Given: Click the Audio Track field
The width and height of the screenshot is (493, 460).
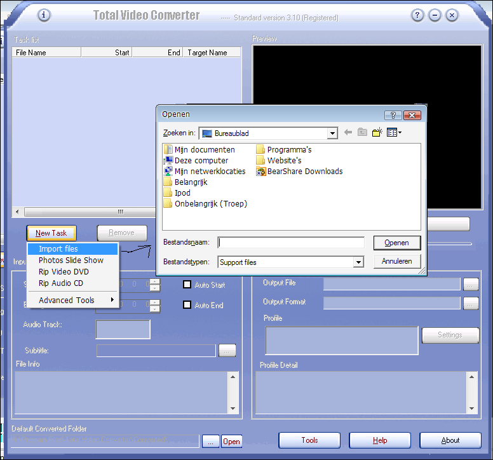Looking at the screenshot, I should coord(123,329).
